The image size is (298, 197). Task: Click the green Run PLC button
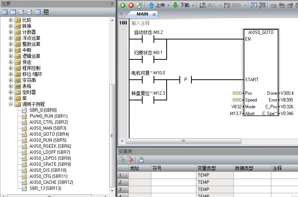(123, 5)
